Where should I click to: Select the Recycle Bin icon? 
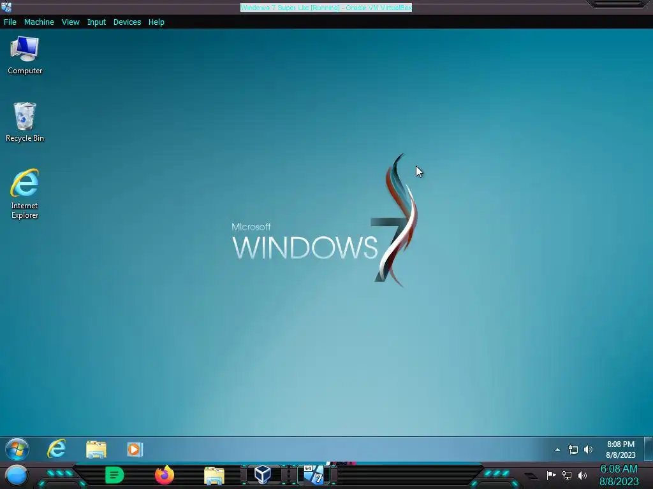click(x=25, y=122)
